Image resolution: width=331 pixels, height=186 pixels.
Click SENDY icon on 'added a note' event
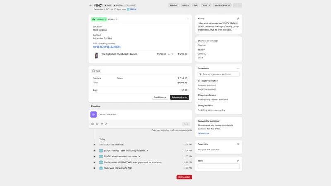101,157
